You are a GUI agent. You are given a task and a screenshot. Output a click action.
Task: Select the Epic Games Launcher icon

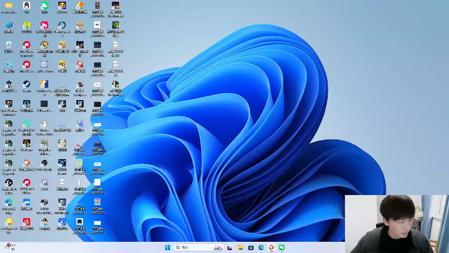(8, 105)
